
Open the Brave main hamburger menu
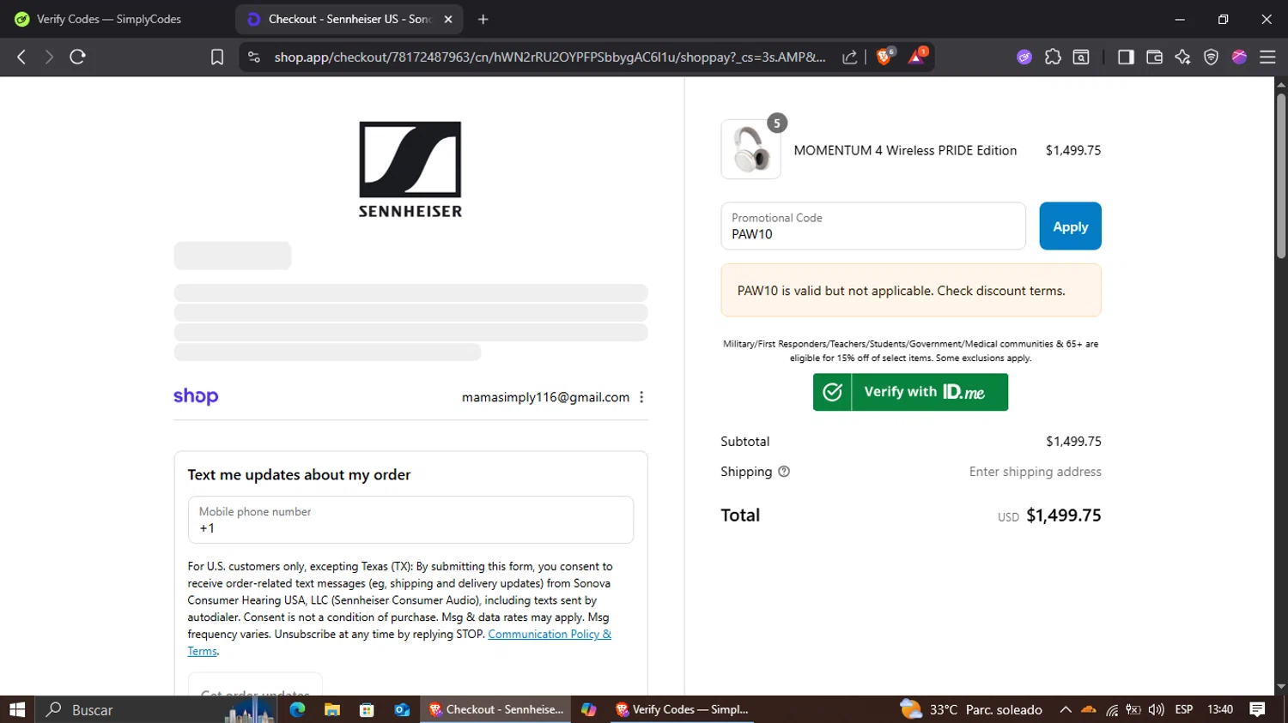click(1267, 57)
